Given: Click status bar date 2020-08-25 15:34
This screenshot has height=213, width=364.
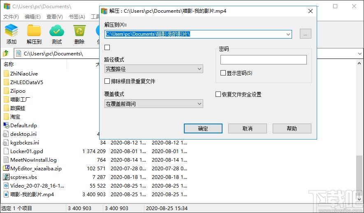Looking at the screenshot, I should 167,208.
